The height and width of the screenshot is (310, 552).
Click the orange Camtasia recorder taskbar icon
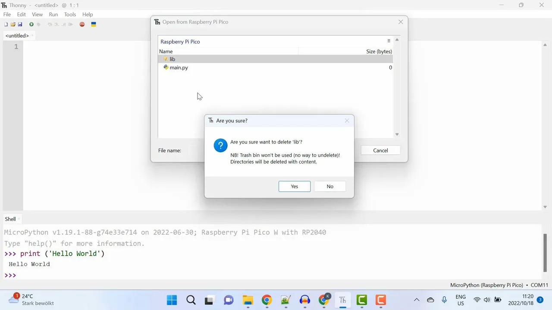(380, 300)
